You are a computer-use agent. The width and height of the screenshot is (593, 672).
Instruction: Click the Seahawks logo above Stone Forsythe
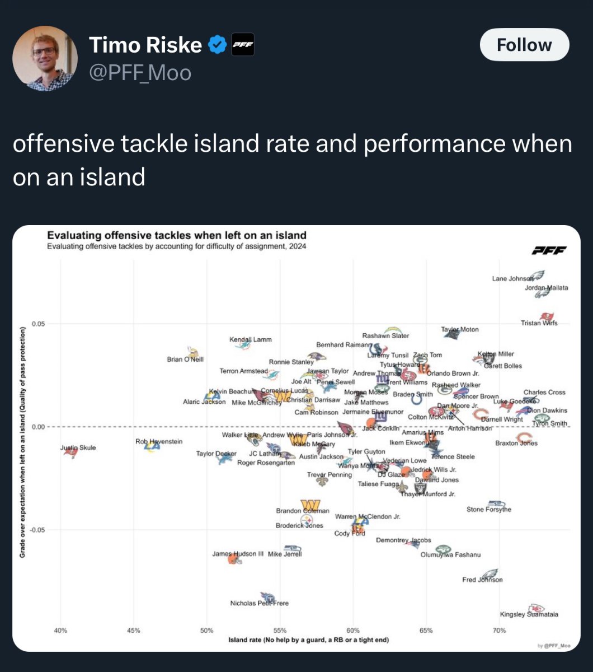pos(496,504)
